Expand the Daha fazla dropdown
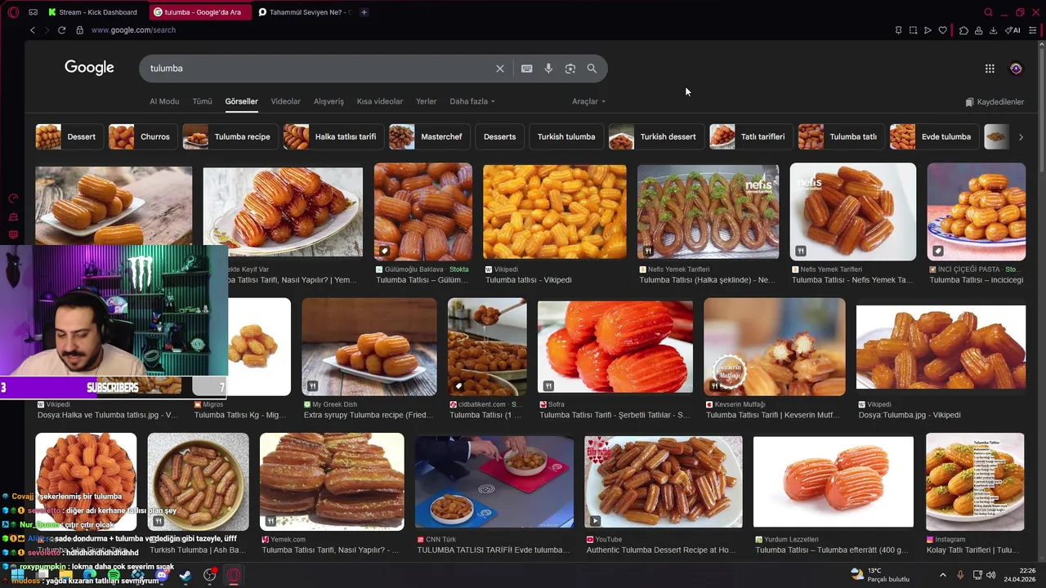 472,101
